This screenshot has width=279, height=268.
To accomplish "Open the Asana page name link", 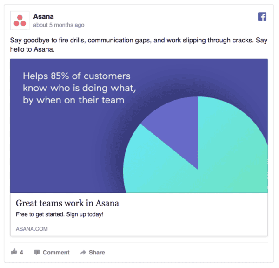I will click(x=43, y=16).
